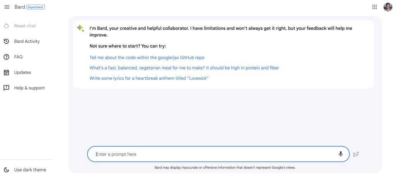The height and width of the screenshot is (177, 396).
Task: Select the "Lovesick" lyrics prompt suggestion
Action: click(149, 78)
